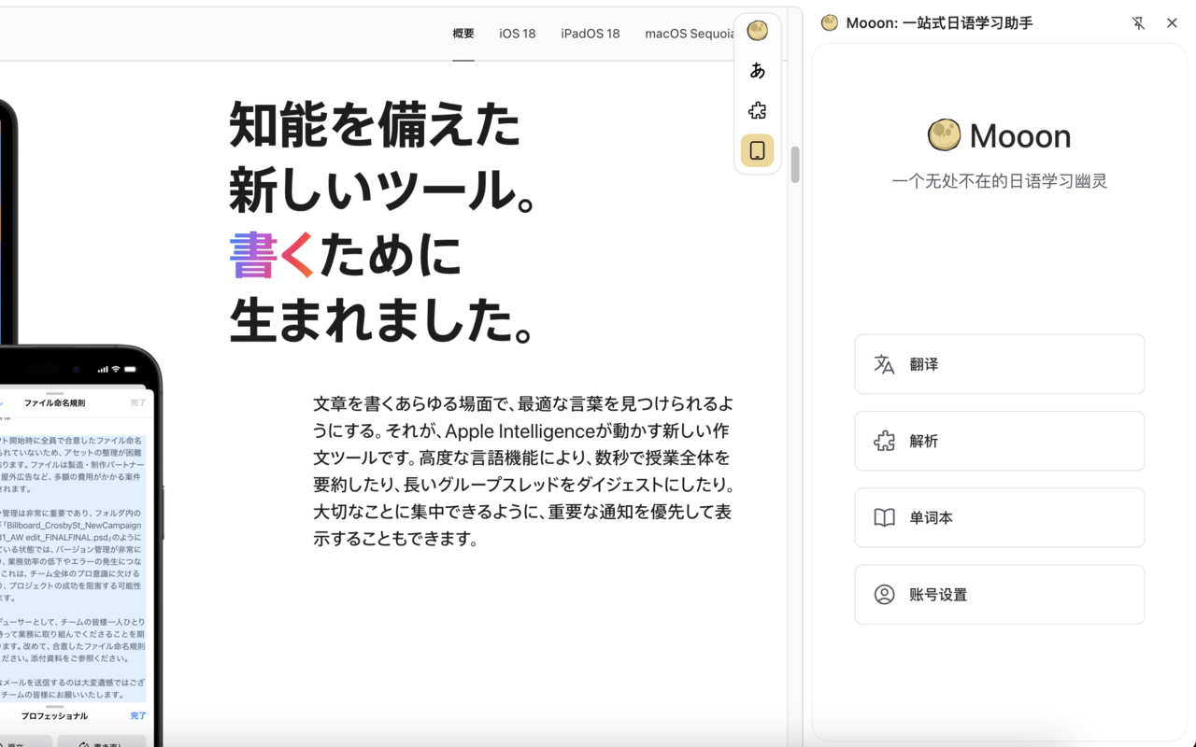Open the 翻译 translation option
The width and height of the screenshot is (1196, 747).
pos(1000,364)
